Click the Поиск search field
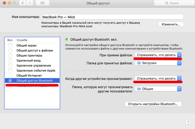The width and height of the screenshot is (195, 129). (x=174, y=3)
